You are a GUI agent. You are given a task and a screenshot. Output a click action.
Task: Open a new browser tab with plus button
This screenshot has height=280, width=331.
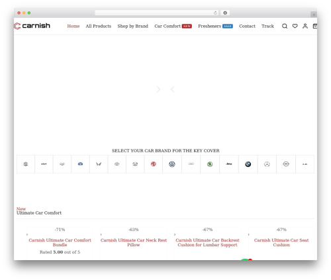pos(314,15)
